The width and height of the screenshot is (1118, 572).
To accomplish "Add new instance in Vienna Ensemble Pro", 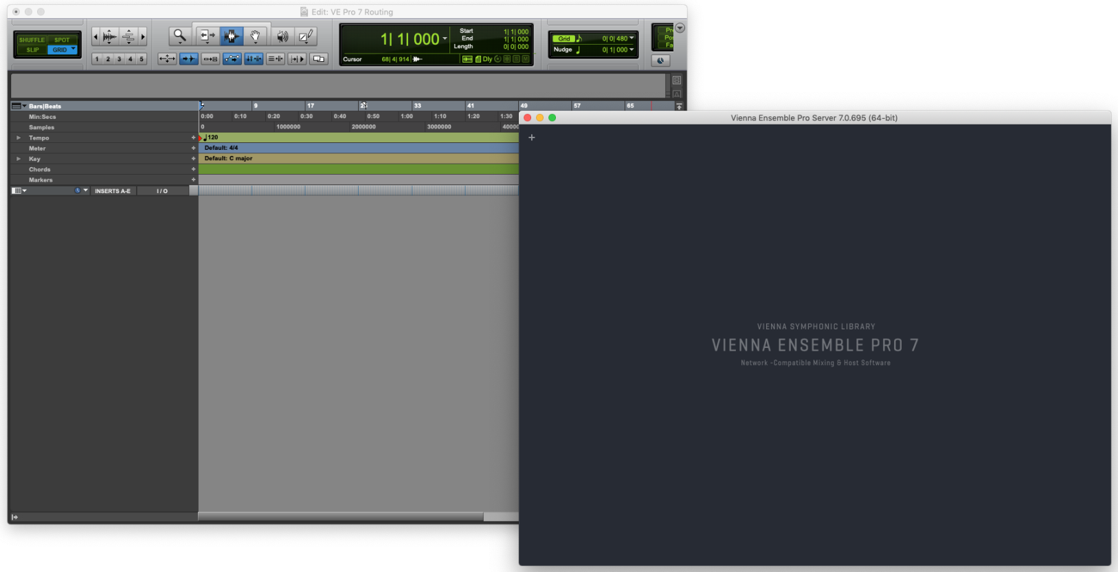I will pos(531,137).
